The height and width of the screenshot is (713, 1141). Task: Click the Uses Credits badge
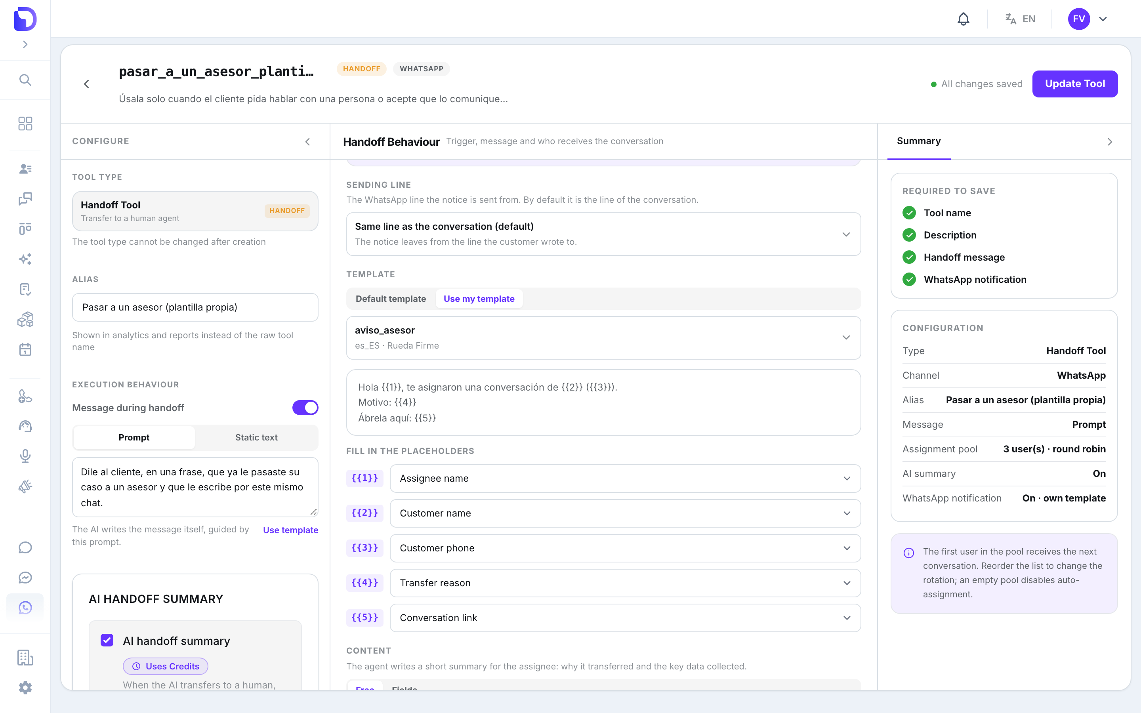click(166, 666)
